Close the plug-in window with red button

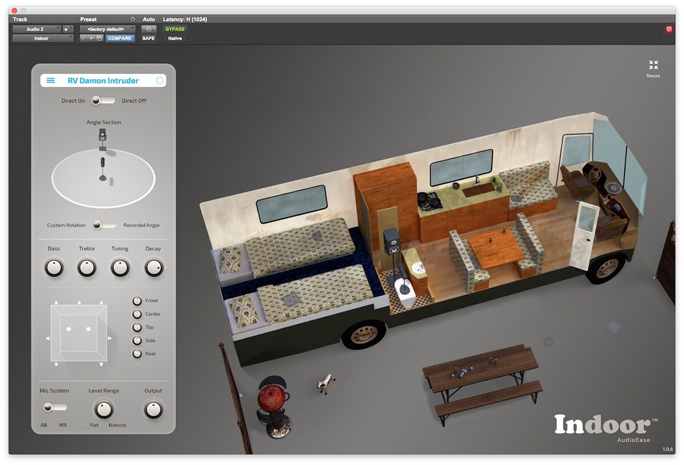click(14, 10)
